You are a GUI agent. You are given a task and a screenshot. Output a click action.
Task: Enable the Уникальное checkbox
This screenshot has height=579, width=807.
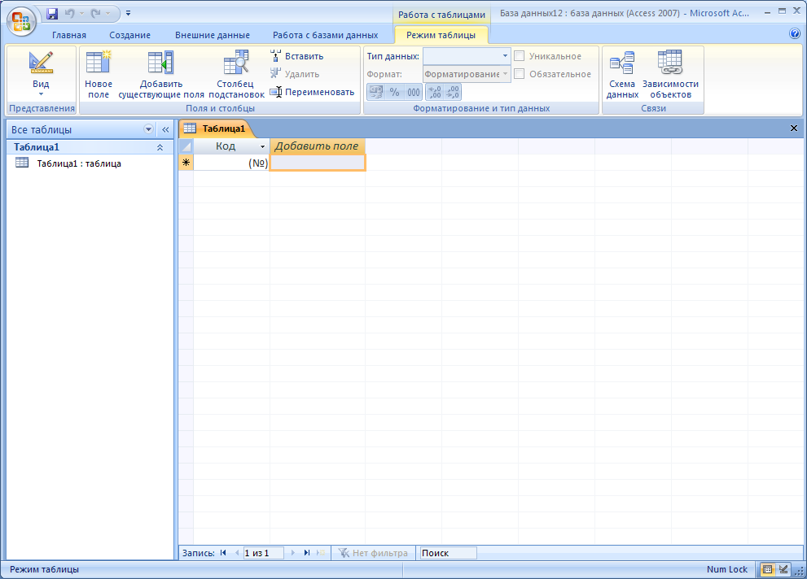(x=520, y=56)
